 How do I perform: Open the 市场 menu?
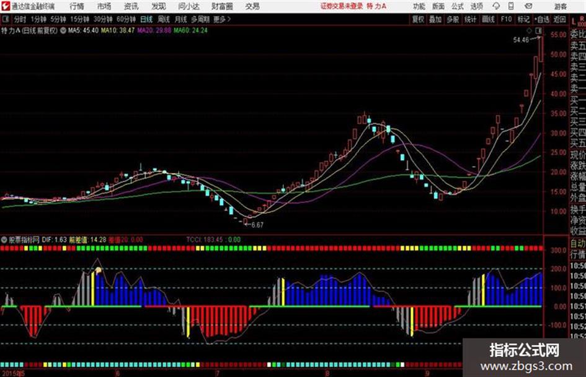point(104,6)
